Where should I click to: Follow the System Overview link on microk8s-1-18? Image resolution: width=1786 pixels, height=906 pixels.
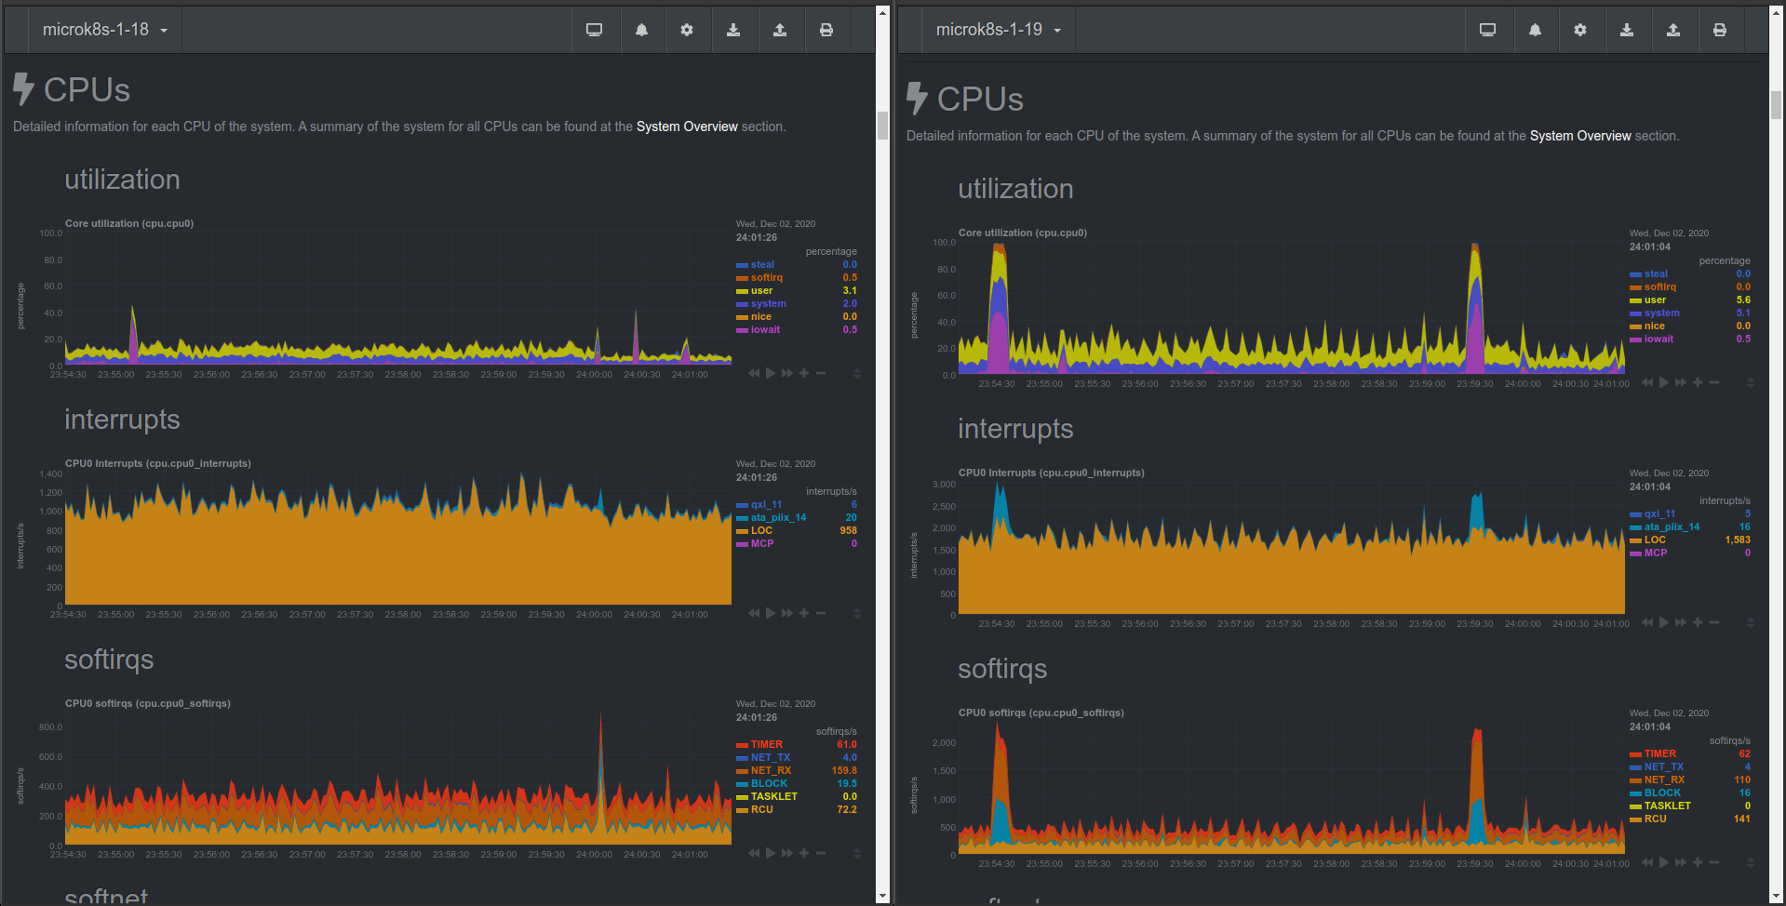pos(688,126)
